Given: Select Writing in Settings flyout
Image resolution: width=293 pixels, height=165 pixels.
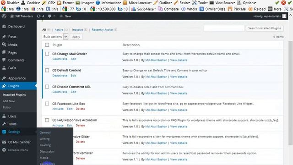Looking at the screenshot, I should coord(44,139).
